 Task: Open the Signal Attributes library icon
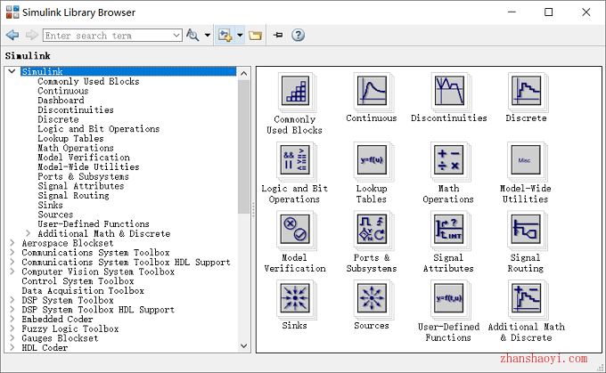click(449, 230)
